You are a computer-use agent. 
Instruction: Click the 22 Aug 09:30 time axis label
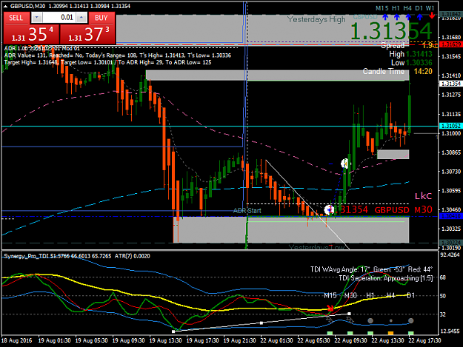coord(350,340)
